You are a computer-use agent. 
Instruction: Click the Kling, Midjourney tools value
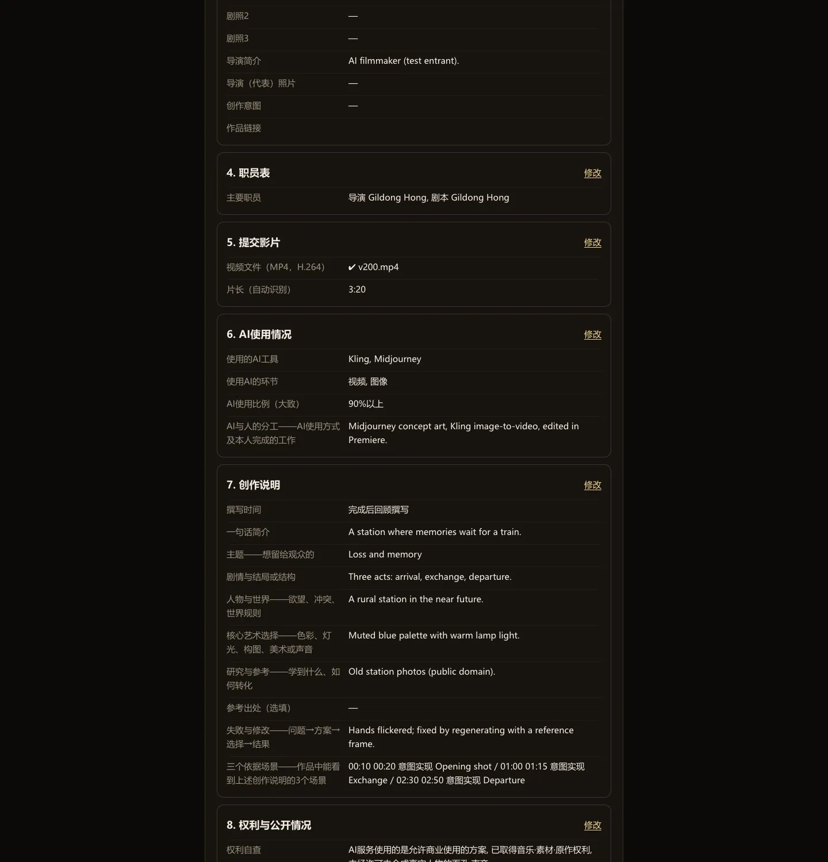(x=385, y=359)
